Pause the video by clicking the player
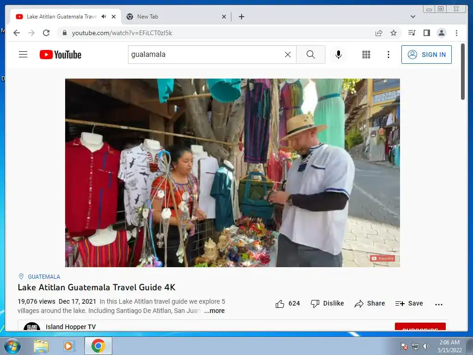Screen dimensions: 473x355 [x=232, y=173]
